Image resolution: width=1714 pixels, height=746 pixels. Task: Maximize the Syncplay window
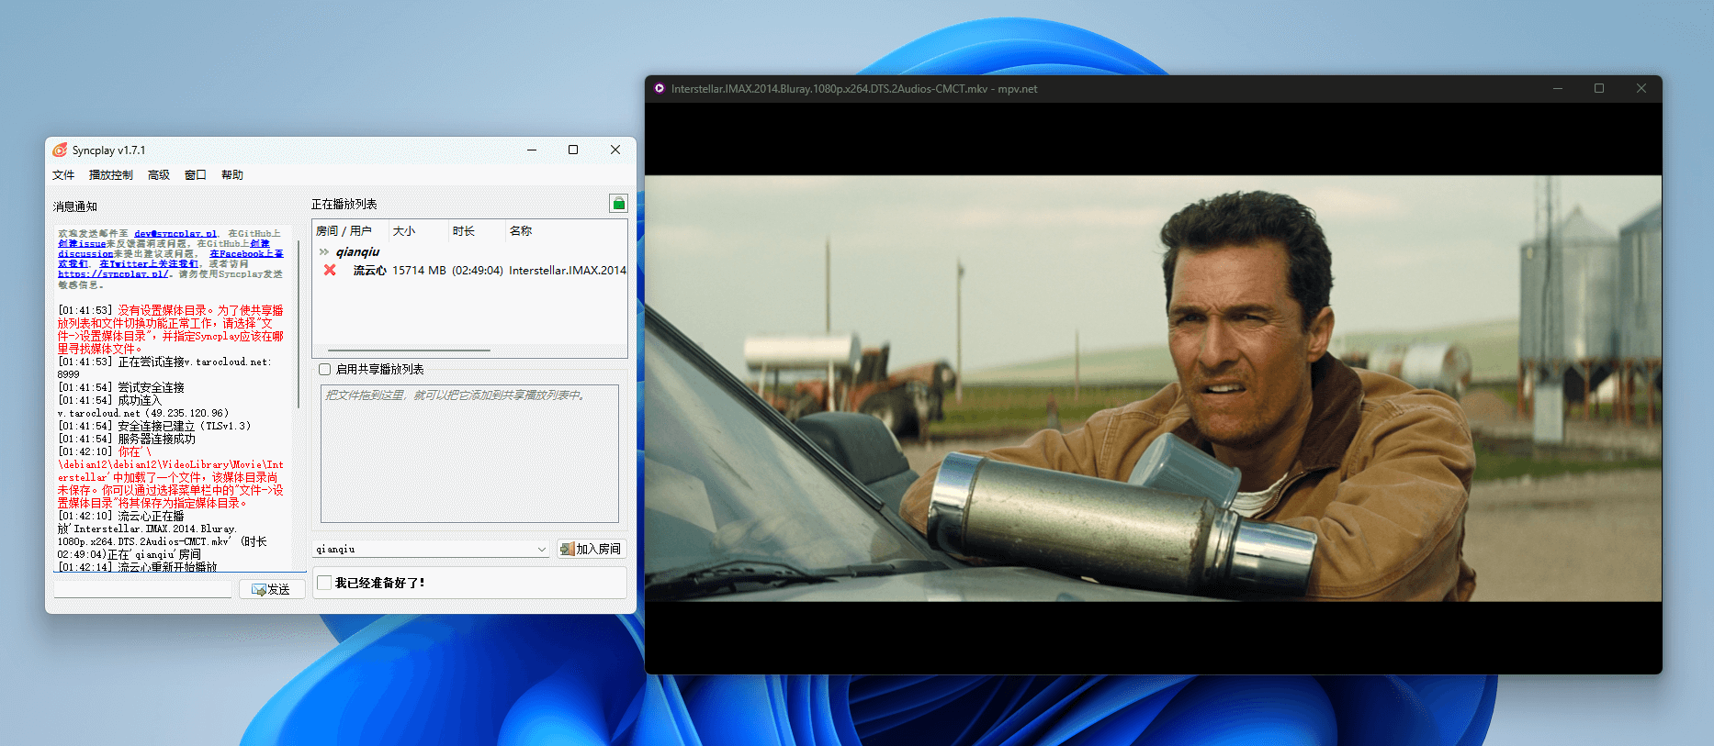[573, 150]
